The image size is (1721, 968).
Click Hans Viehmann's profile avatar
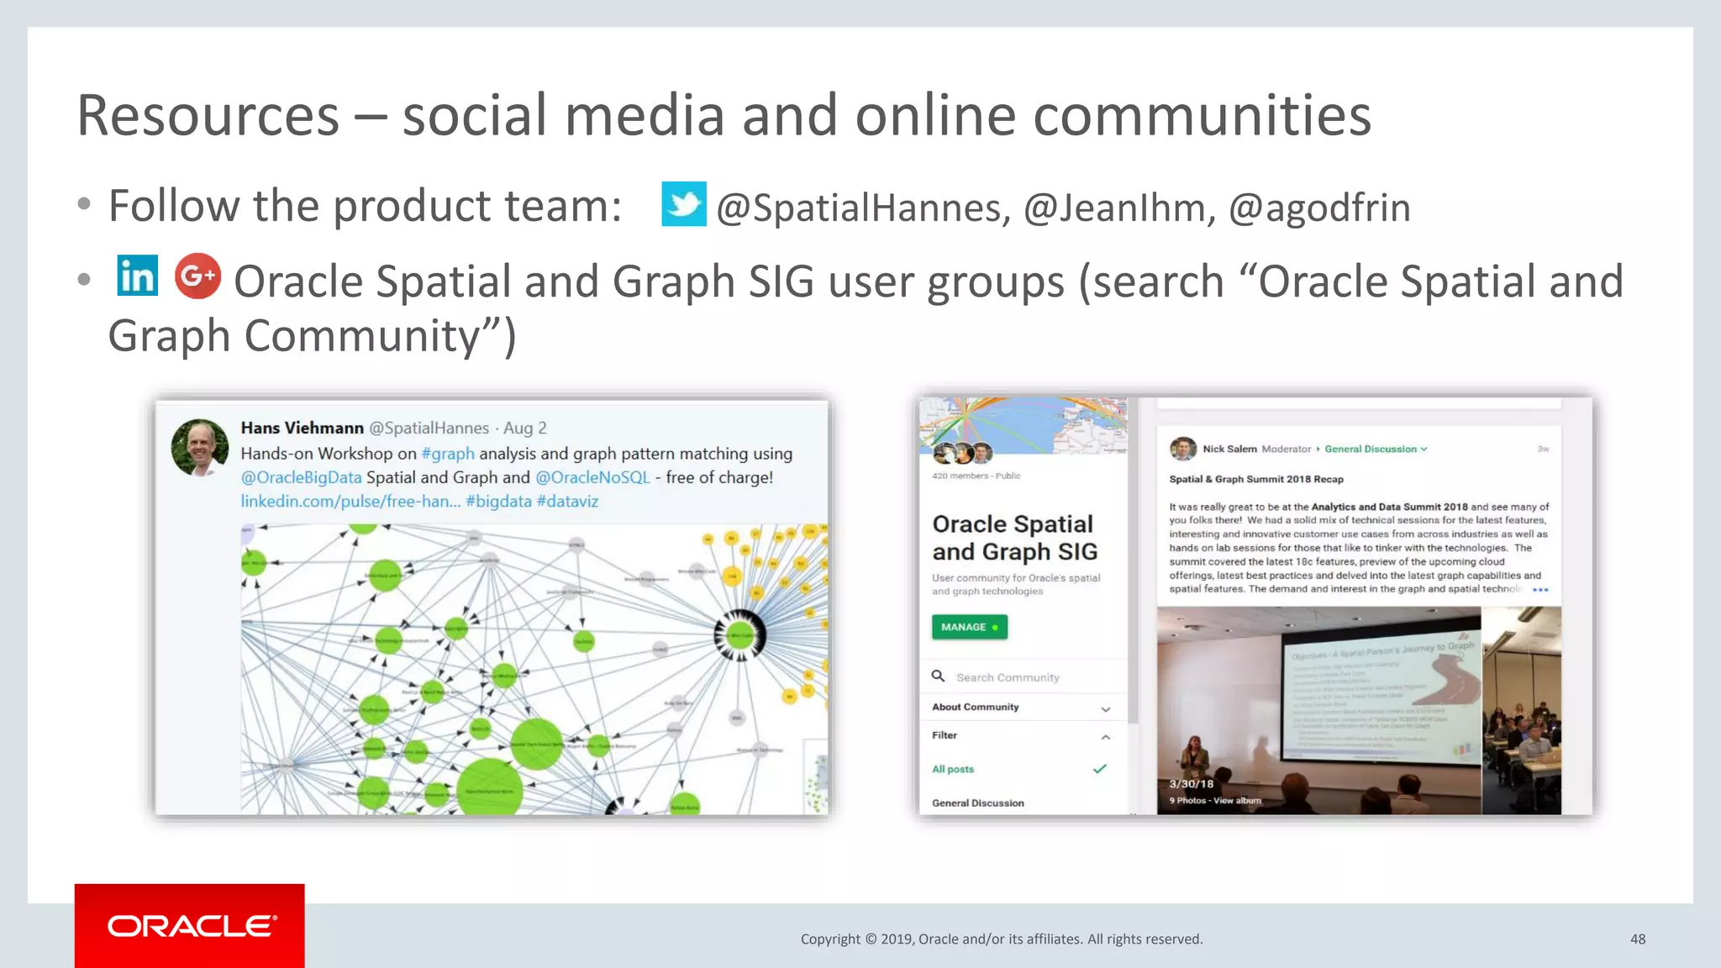tap(200, 447)
